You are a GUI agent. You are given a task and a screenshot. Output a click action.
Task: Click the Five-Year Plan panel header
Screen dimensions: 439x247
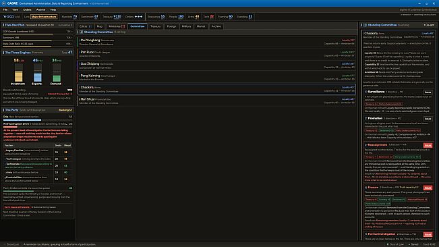pos(38,25)
